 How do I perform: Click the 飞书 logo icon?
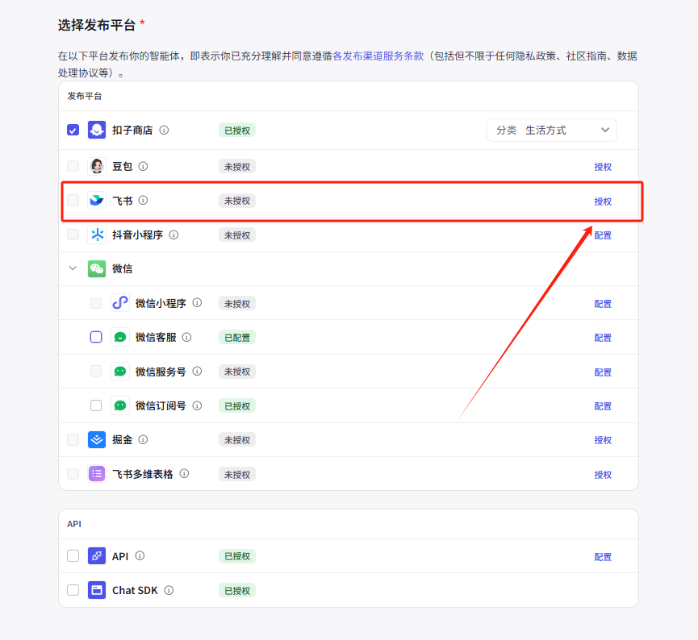coord(97,201)
